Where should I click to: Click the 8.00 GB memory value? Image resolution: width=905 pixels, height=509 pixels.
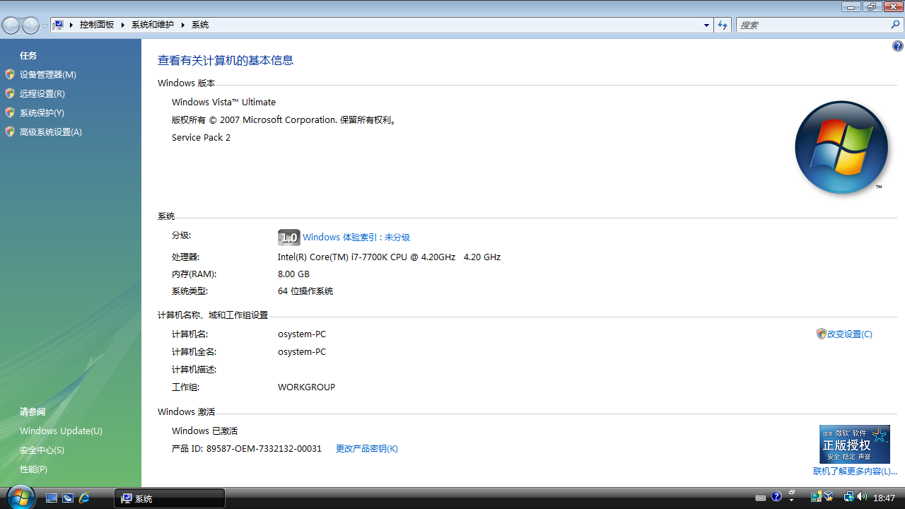pyautogui.click(x=293, y=274)
